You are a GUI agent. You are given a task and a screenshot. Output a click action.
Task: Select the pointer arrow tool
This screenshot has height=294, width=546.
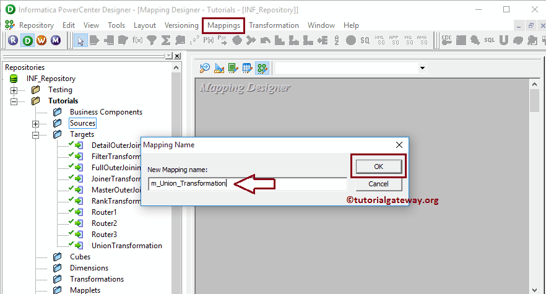(80, 41)
